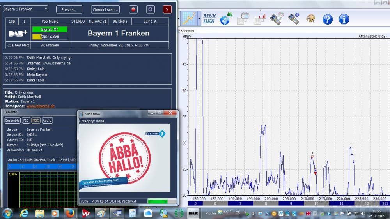The image size is (390, 219).
Task: Click "Attenuator: 0 dB" label
Action: pyautogui.click(x=372, y=36)
